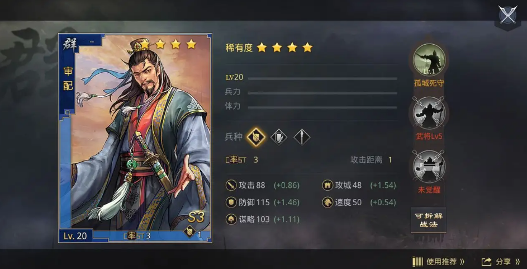Select the shield troop type icon

pos(256,137)
